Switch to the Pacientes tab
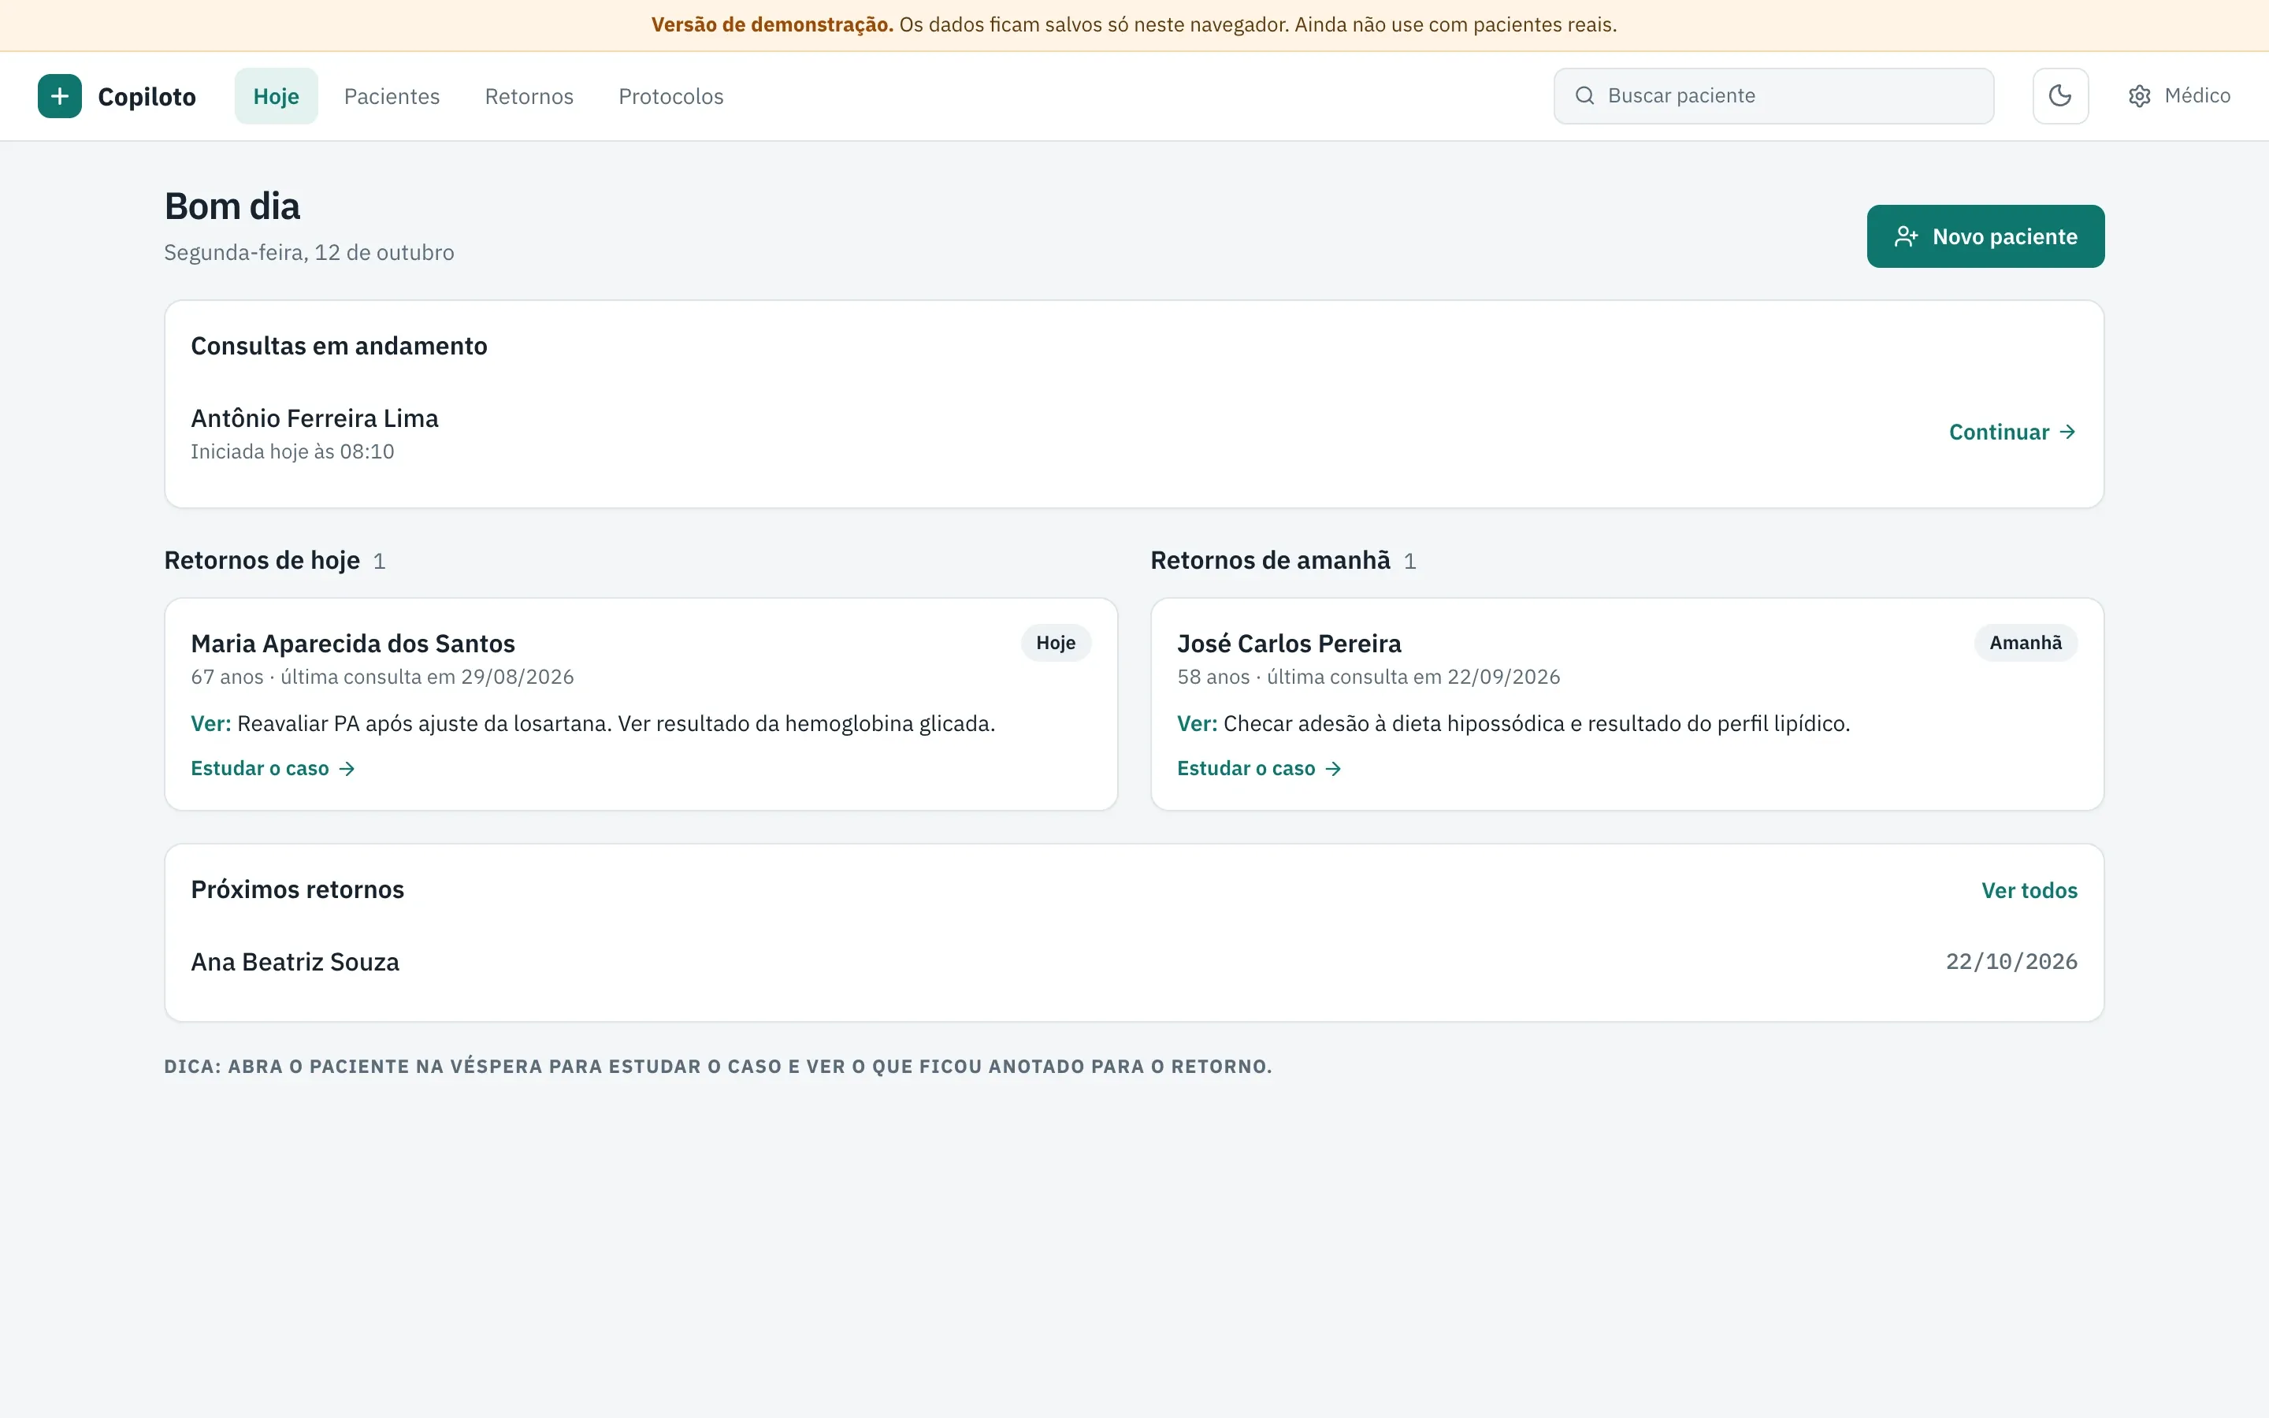Screen dimensions: 2269x1418 click(392, 95)
